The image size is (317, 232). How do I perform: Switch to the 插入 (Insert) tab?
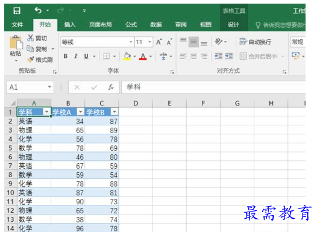(70, 25)
